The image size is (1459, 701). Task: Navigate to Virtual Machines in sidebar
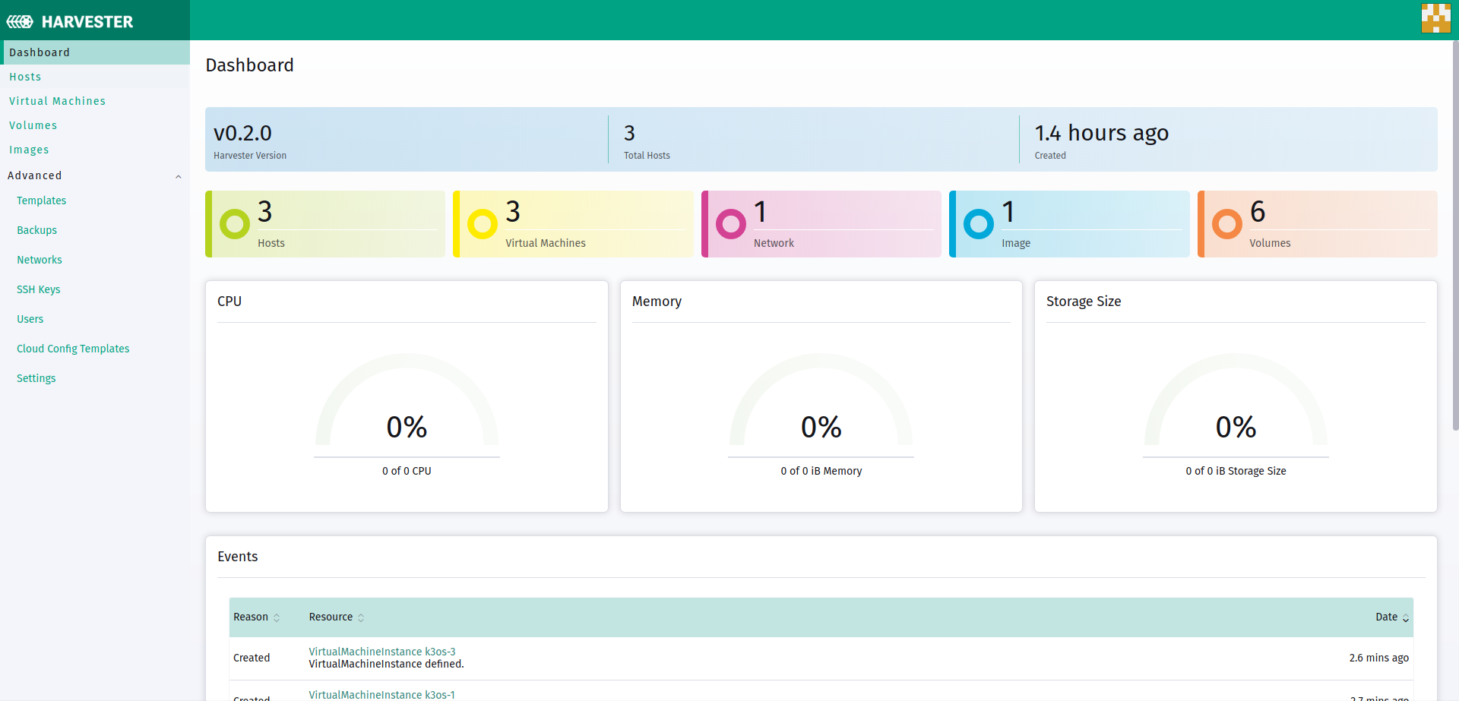[57, 100]
